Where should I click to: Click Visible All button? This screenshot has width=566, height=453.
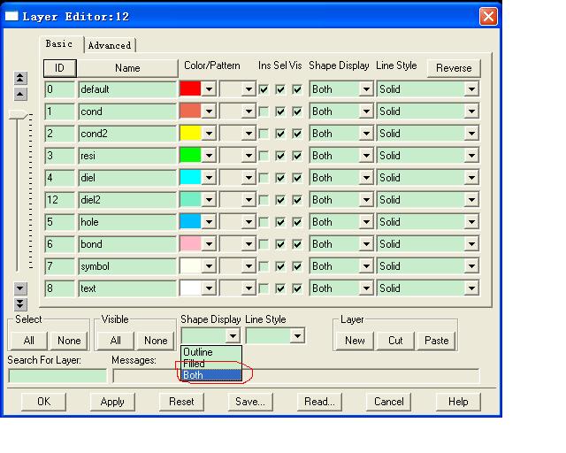pyautogui.click(x=115, y=341)
